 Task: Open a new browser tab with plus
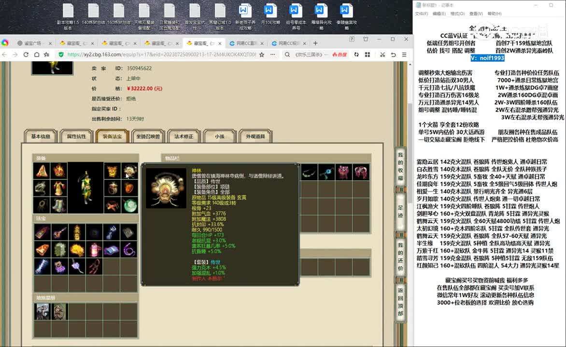[315, 43]
